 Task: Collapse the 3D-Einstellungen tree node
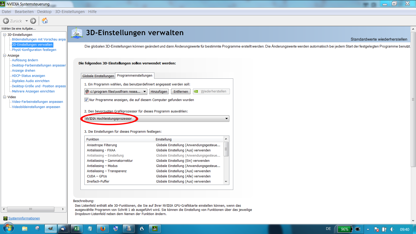(x=4, y=35)
